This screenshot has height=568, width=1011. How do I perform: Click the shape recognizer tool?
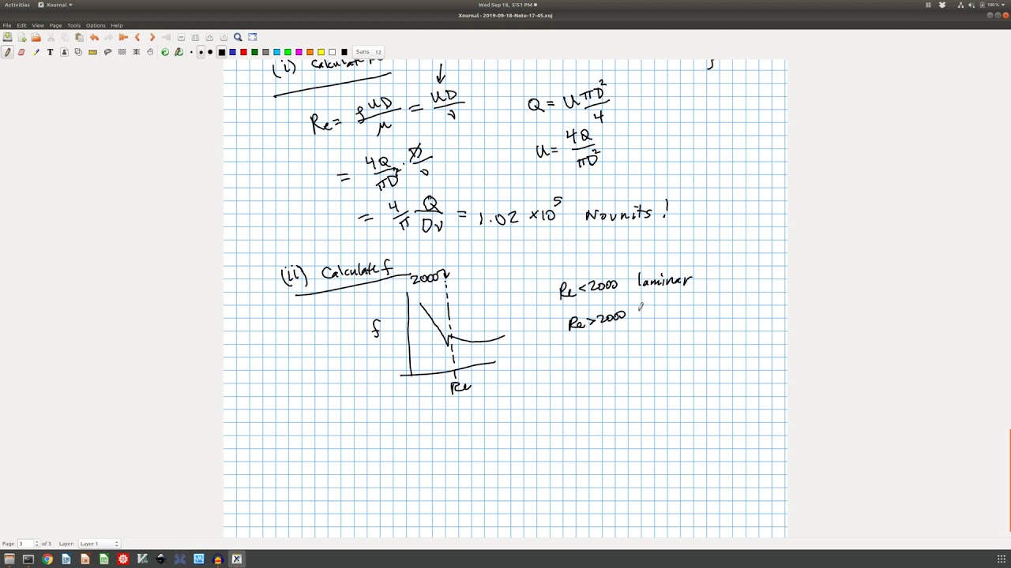[78, 52]
